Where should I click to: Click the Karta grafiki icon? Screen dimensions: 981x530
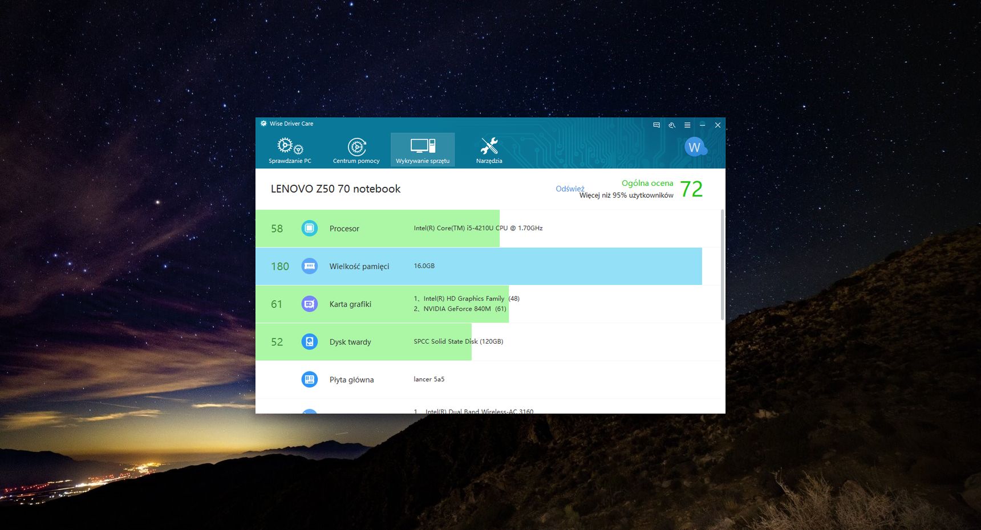click(x=309, y=304)
